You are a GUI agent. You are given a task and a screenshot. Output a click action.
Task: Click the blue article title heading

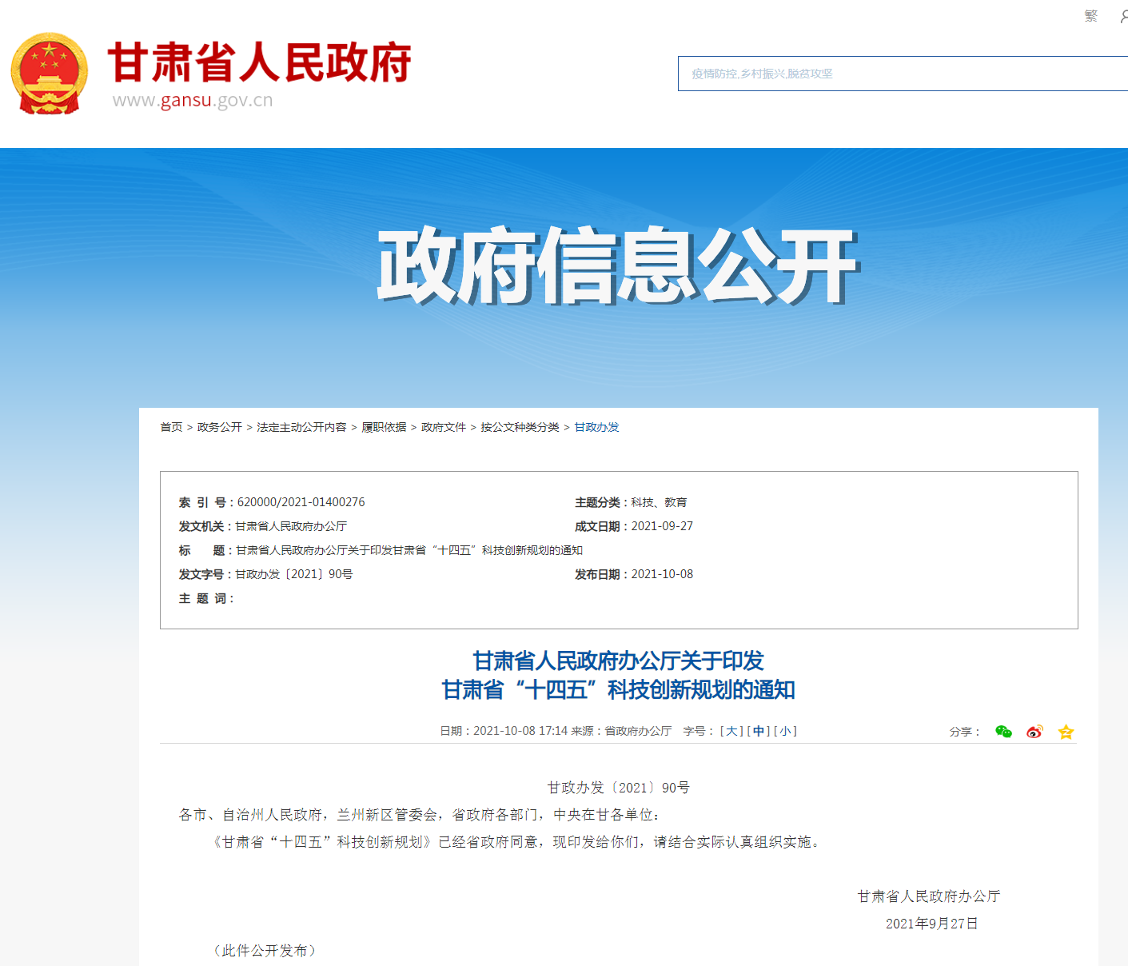[618, 675]
